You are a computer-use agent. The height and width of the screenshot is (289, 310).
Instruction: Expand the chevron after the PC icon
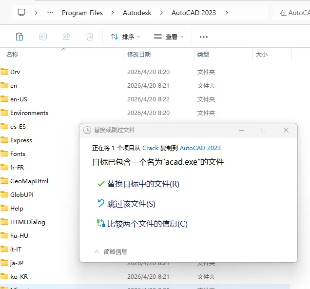click(36, 13)
